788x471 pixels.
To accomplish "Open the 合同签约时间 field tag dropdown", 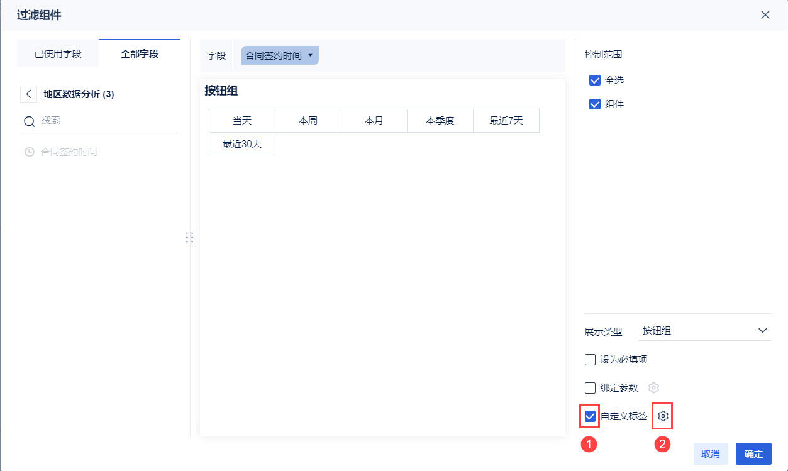I will [x=280, y=55].
